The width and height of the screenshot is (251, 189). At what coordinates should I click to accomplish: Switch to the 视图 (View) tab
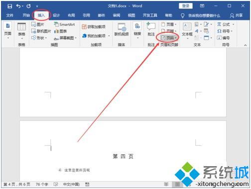pyautogui.click(x=131, y=15)
